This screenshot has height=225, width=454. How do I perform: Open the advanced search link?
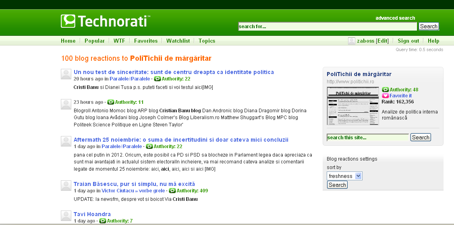[395, 18]
